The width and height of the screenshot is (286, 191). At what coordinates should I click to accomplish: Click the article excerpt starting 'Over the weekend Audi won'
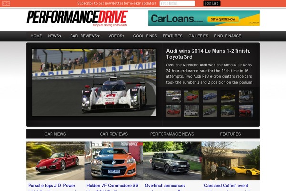[x=209, y=74]
